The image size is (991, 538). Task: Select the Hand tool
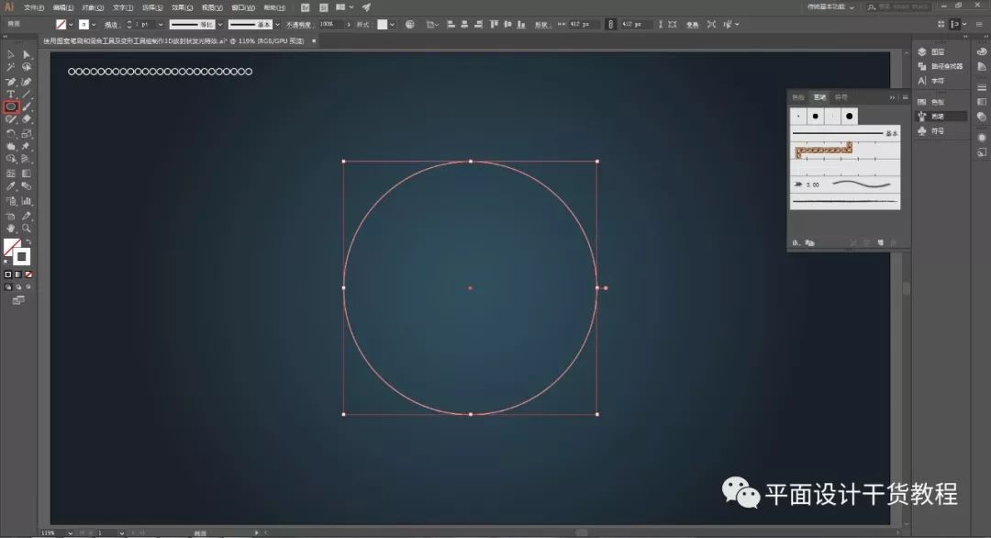11,229
